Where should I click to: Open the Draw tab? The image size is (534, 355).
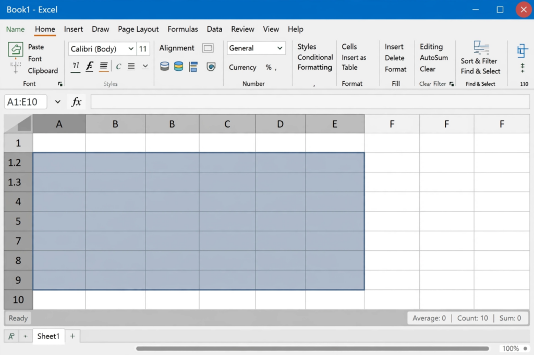click(101, 29)
